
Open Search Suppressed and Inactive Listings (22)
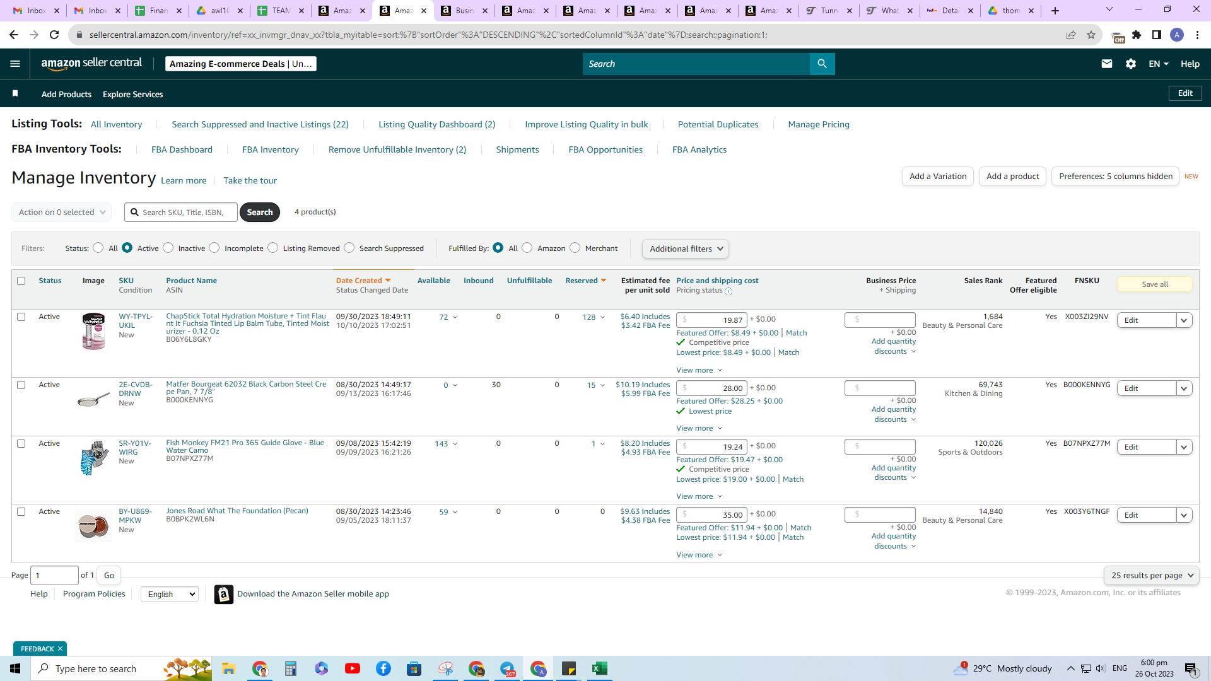(x=260, y=124)
